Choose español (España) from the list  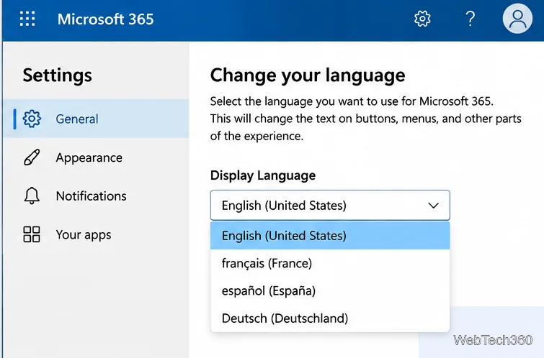click(330, 290)
